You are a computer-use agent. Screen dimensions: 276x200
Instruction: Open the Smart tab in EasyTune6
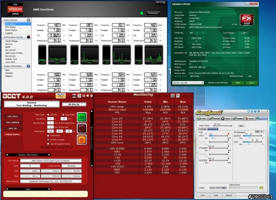(250, 119)
